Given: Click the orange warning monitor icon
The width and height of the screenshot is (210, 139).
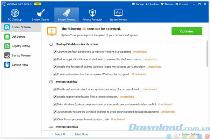Looking at the screenshot, I should 52,31.
